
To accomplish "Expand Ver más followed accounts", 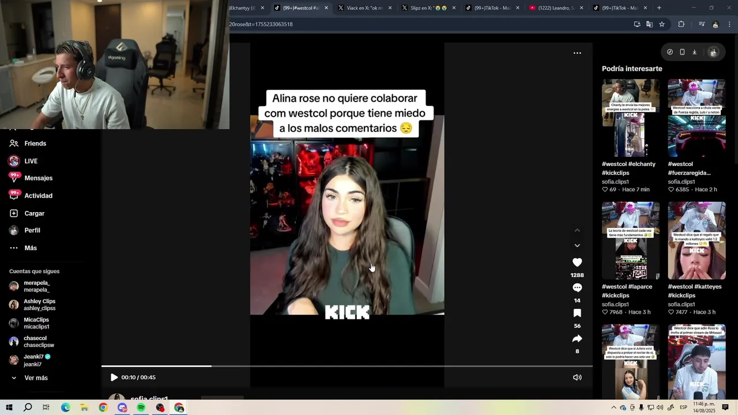I will tap(35, 378).
